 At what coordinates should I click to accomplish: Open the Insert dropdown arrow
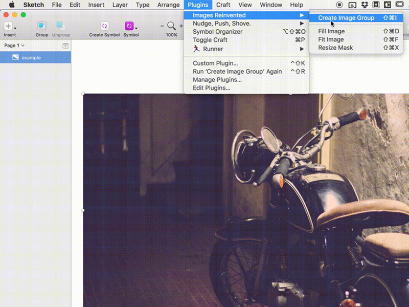[x=15, y=28]
